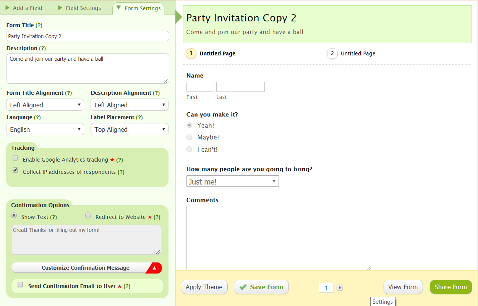Open help for Collect IP addresses
This screenshot has height=306, width=478.
[121, 172]
